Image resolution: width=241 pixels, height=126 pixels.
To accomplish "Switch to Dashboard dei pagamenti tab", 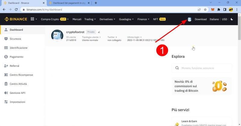I will point(69,3).
